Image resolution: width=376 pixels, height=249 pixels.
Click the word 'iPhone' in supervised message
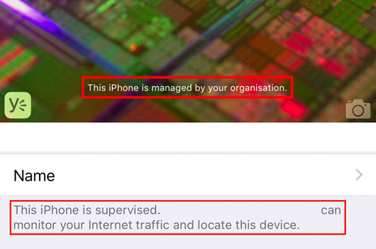point(59,210)
